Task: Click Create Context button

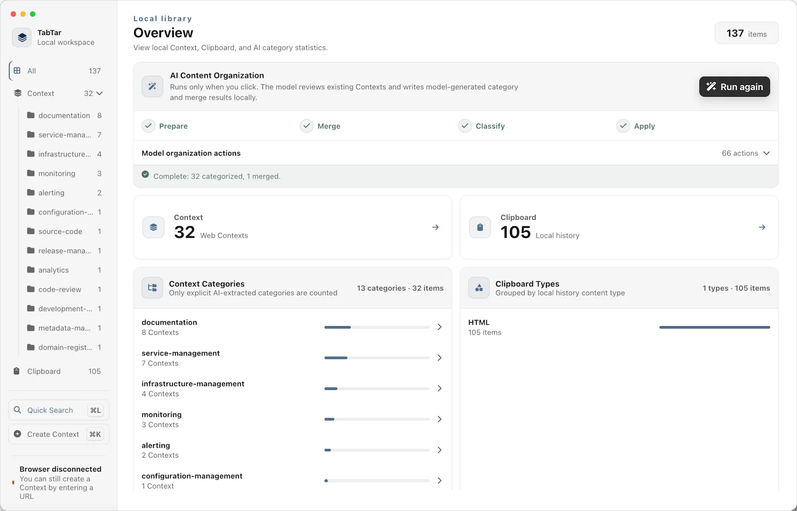Action: 59,434
